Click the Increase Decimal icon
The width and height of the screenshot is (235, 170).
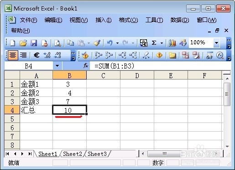[47, 55]
